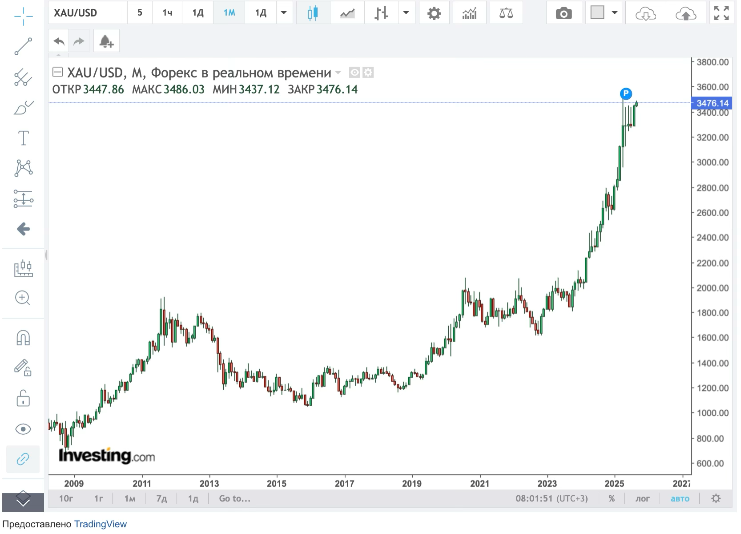Toggle percent scale mode
This screenshot has height=534, width=741.
612,498
